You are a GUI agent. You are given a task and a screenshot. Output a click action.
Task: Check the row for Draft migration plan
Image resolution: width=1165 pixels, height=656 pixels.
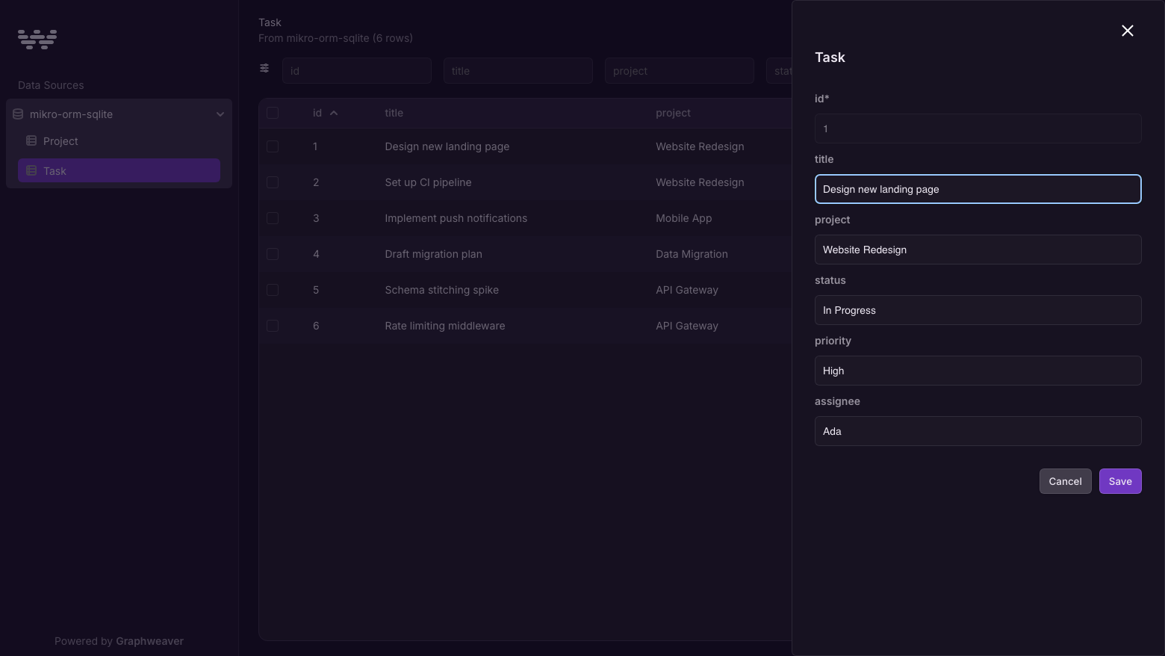coord(273,254)
